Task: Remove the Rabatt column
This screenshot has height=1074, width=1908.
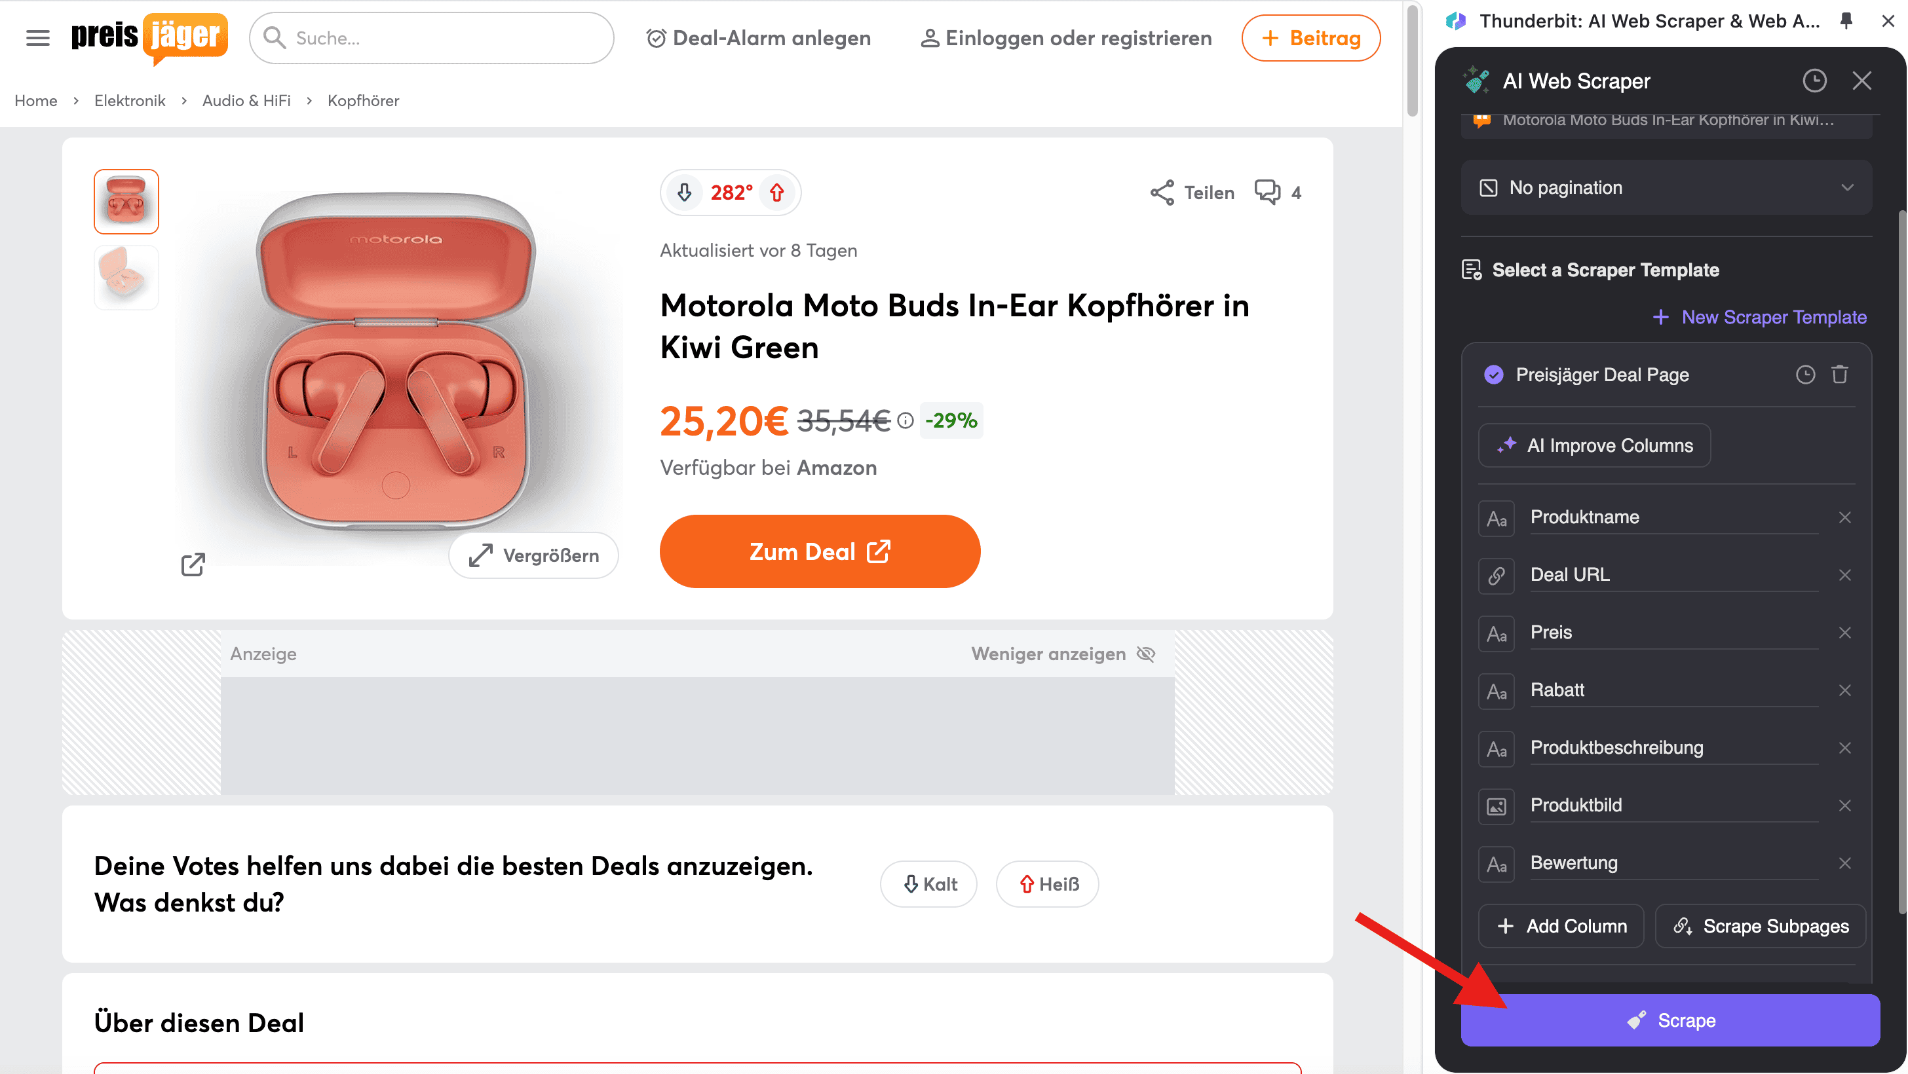Action: click(x=1844, y=690)
